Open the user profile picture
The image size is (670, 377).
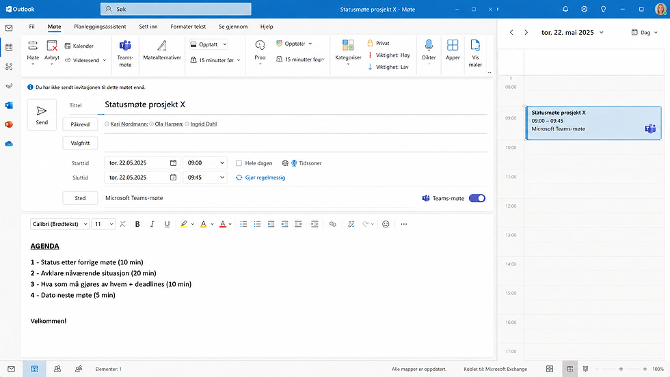(660, 9)
